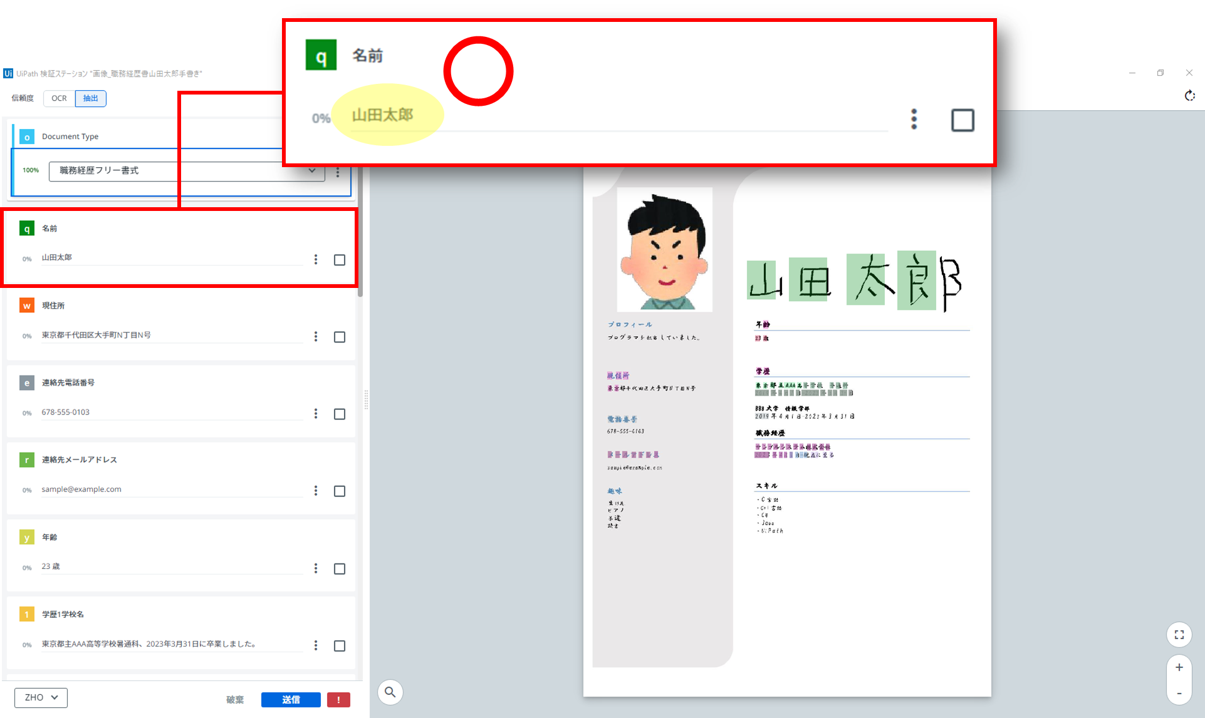This screenshot has height=718, width=1205.
Task: Check the 連絡先電話番号 confirmation checkbox
Action: pos(340,414)
